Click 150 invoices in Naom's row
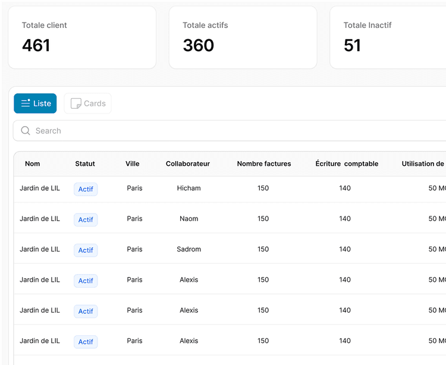 (263, 219)
